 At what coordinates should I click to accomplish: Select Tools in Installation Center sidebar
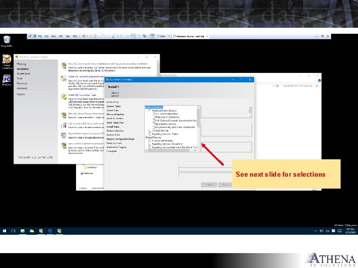19,78
